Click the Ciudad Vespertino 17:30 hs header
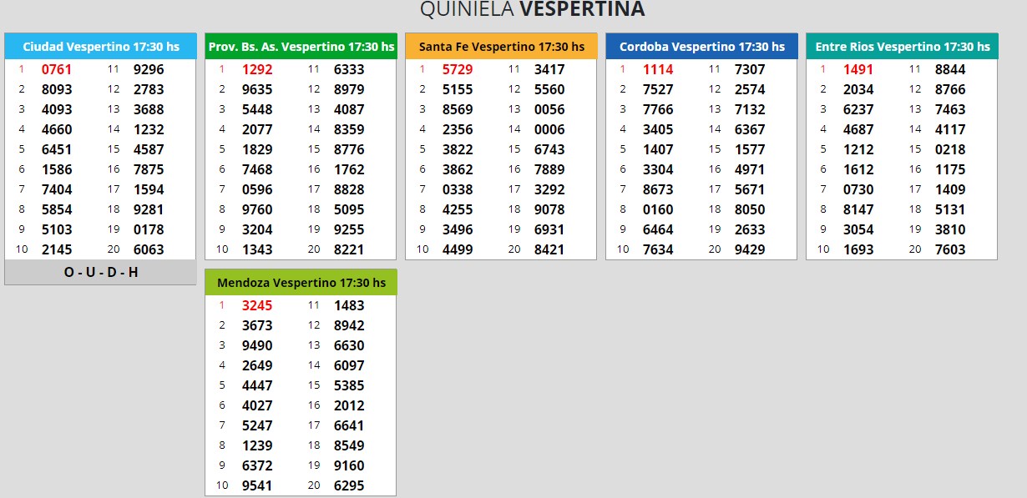This screenshot has height=498, width=1027. [100, 47]
